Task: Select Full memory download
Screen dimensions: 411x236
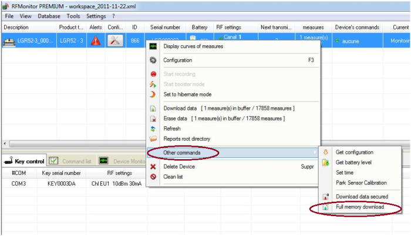Action: tap(360, 207)
